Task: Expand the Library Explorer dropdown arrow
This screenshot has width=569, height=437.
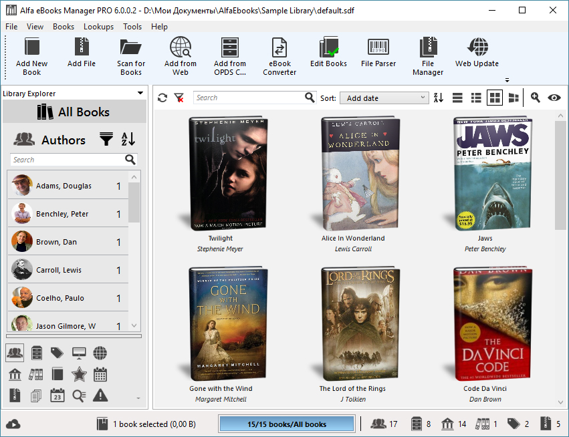Action: pos(140,93)
